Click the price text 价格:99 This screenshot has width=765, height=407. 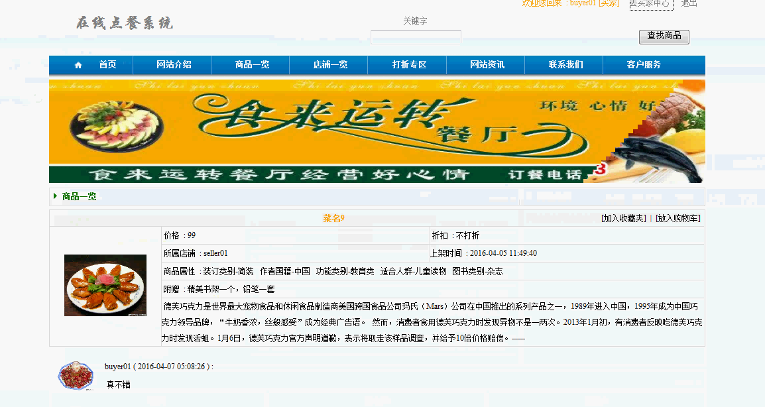coord(180,235)
